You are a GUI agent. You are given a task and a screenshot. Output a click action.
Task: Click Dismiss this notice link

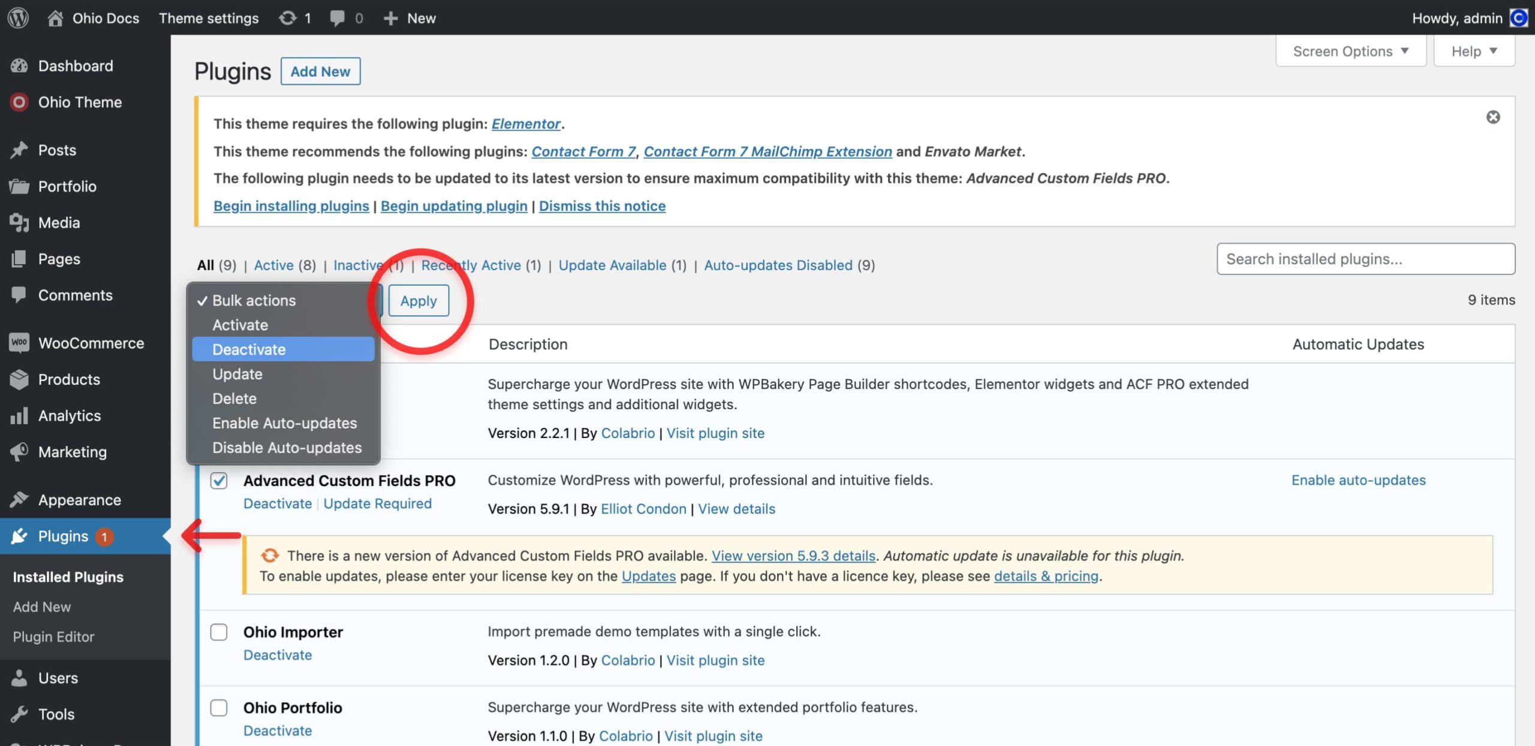(x=602, y=206)
